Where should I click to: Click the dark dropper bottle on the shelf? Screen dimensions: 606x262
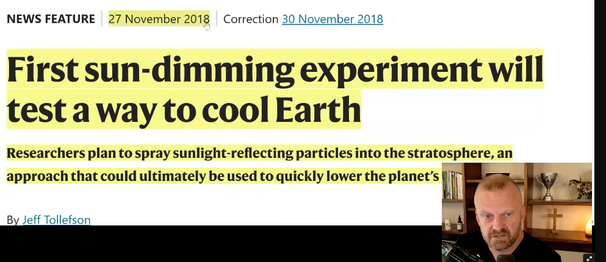[460, 223]
